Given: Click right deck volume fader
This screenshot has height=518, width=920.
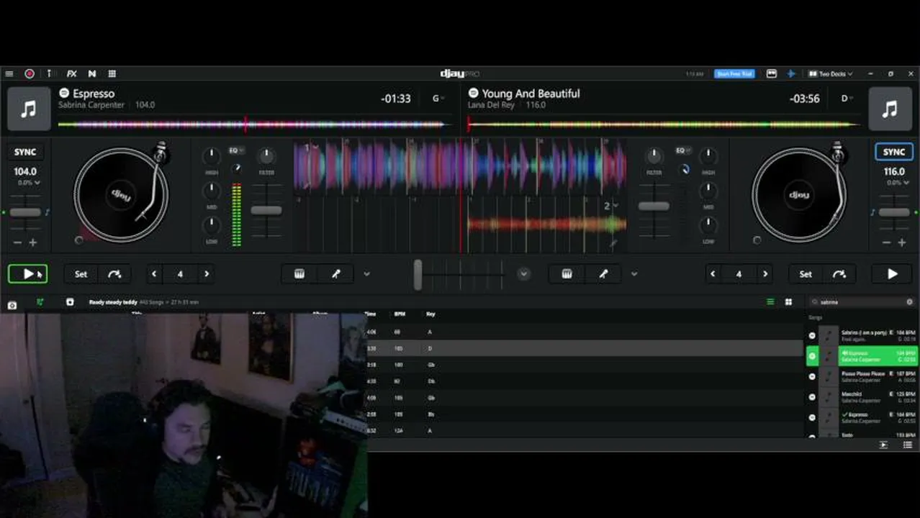Looking at the screenshot, I should (x=654, y=206).
